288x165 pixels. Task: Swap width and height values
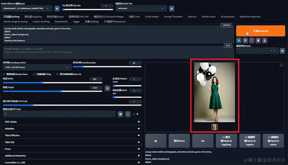pos(107,88)
